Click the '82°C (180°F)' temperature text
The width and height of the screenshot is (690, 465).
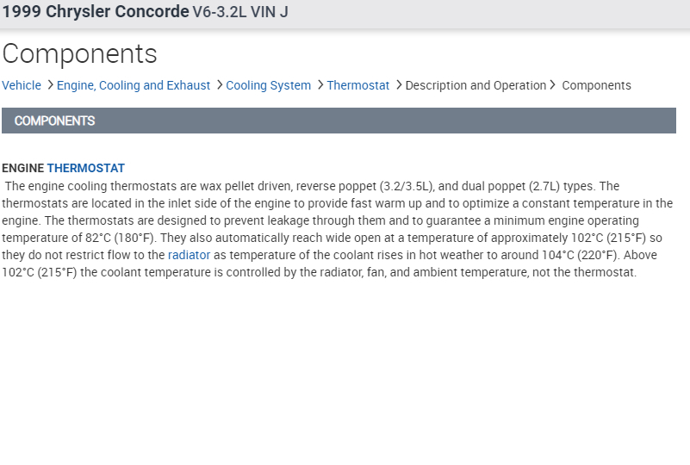(115, 238)
